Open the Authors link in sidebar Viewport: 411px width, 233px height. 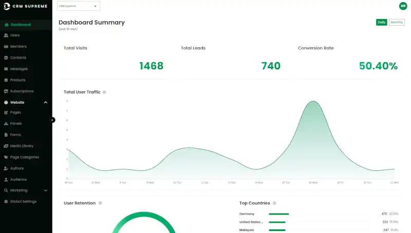click(17, 168)
